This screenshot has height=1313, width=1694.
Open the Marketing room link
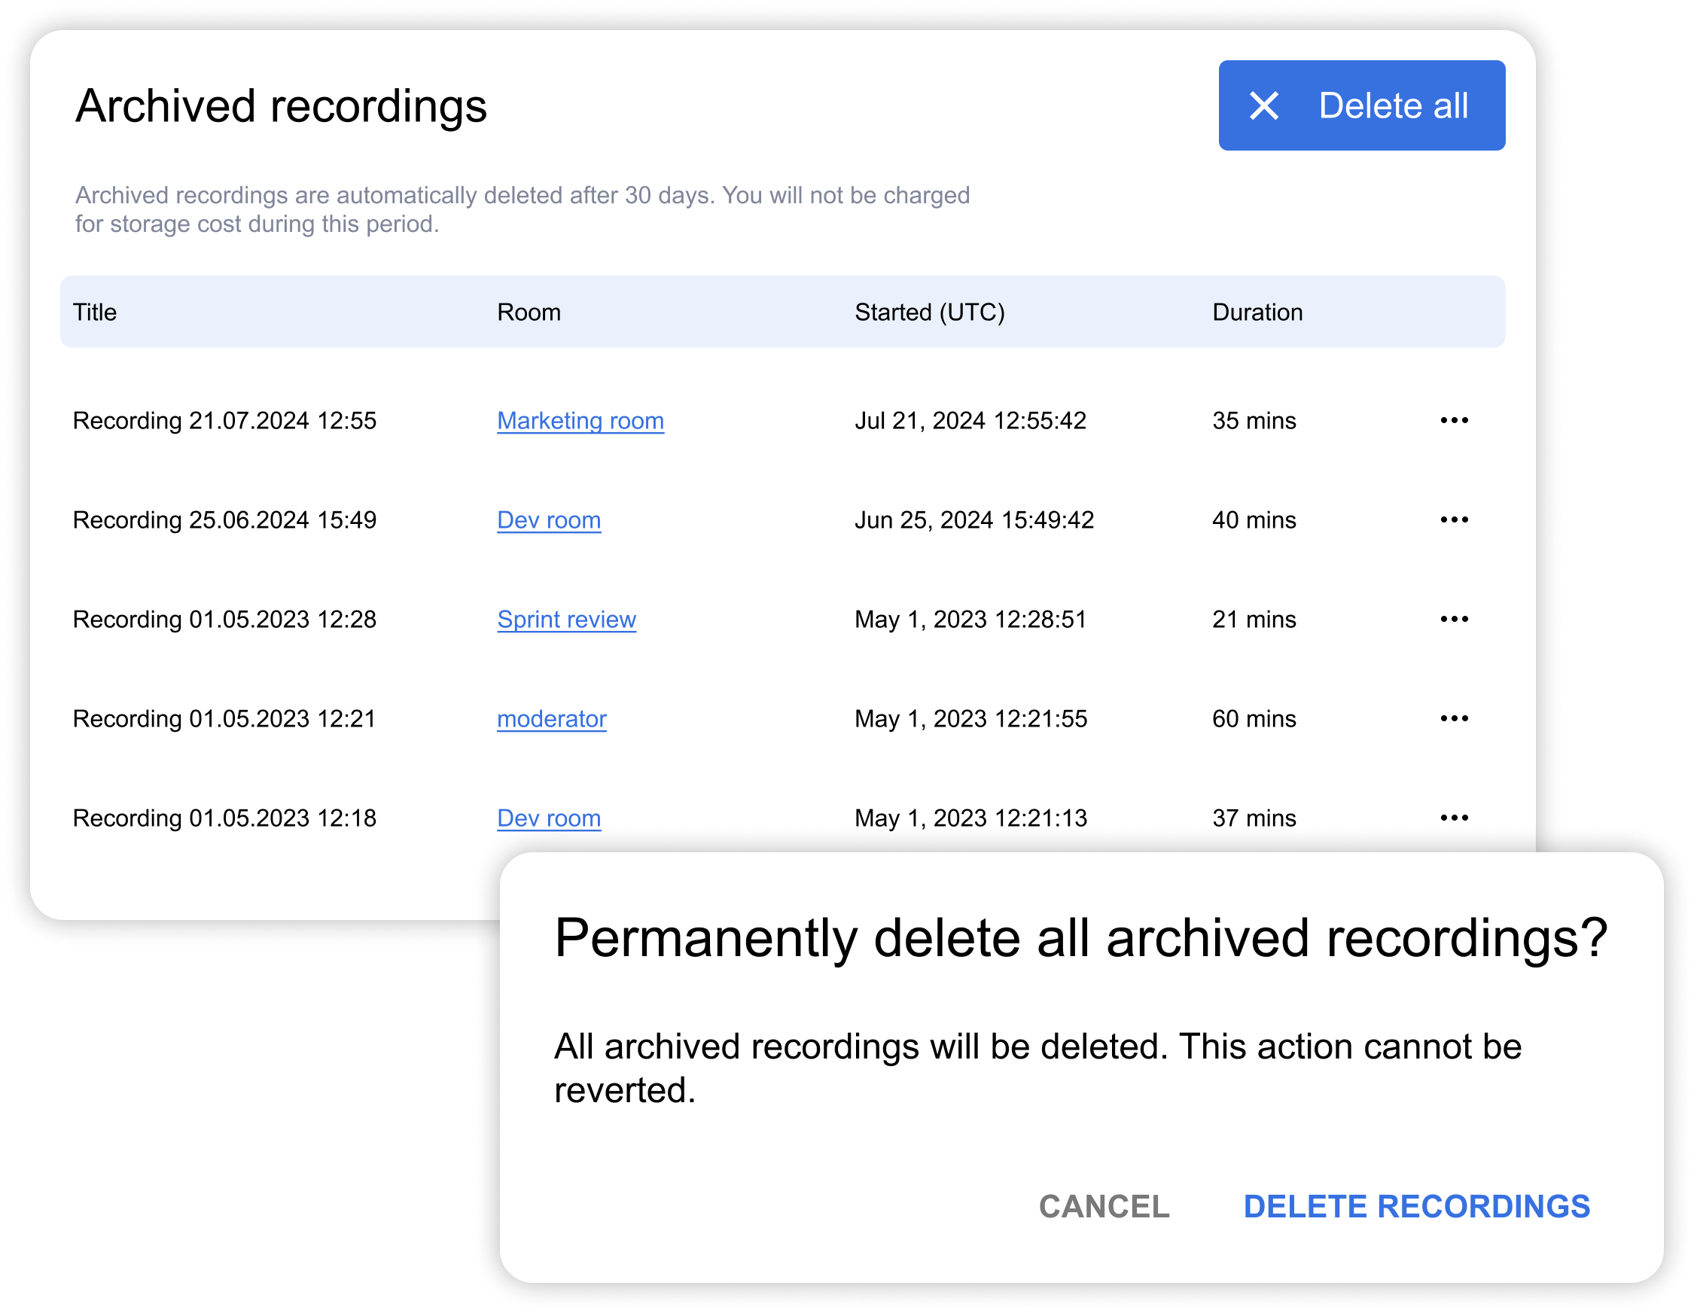(x=580, y=420)
